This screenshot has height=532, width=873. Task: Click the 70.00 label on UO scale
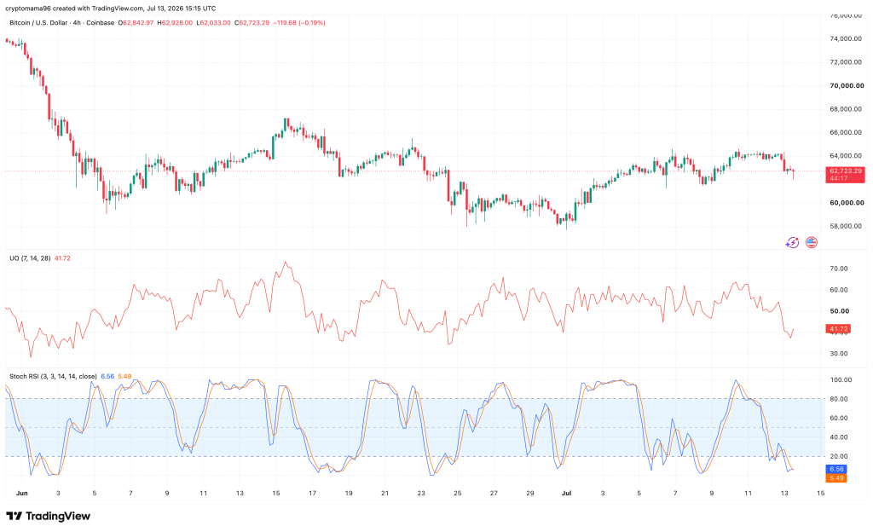click(839, 269)
